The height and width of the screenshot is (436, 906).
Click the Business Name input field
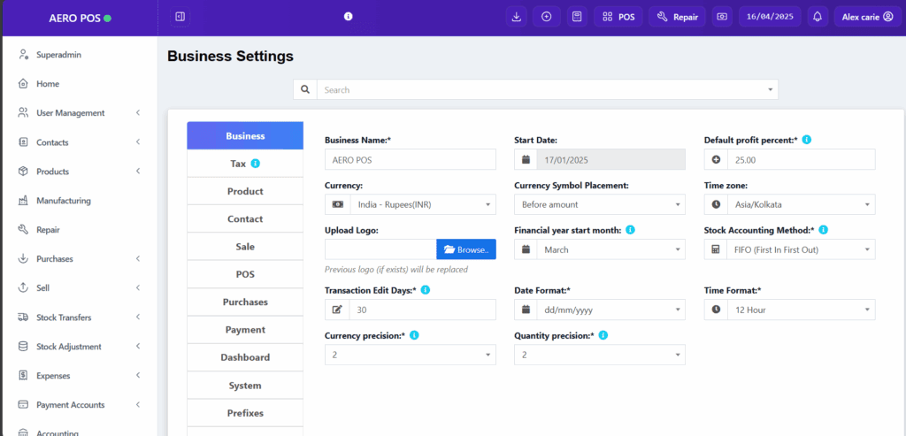click(411, 159)
